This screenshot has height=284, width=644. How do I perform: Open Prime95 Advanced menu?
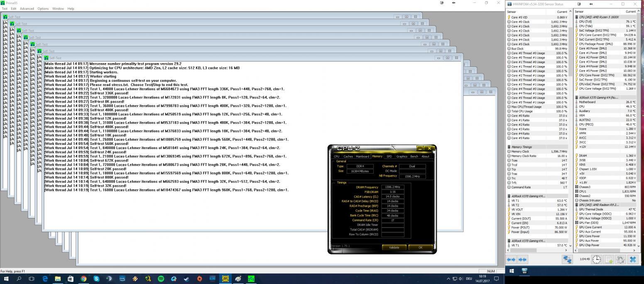pos(27,9)
